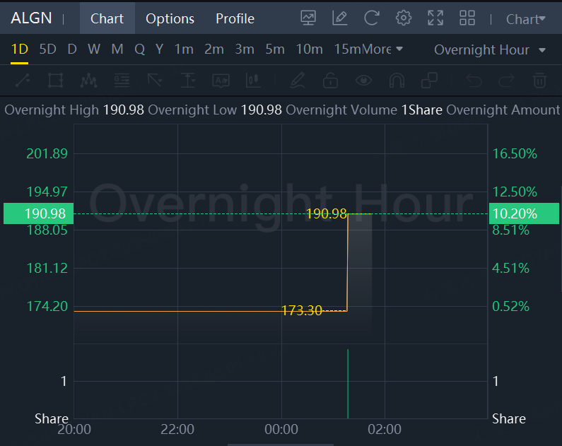Viewport: 562px width, 446px height.
Task: Select the trend line drawing tool
Action: (22, 81)
